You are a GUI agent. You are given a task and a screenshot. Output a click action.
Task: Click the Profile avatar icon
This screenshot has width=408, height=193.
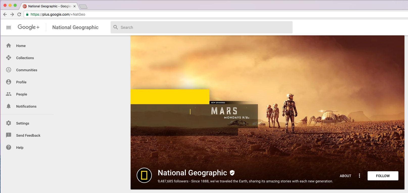pyautogui.click(x=9, y=82)
